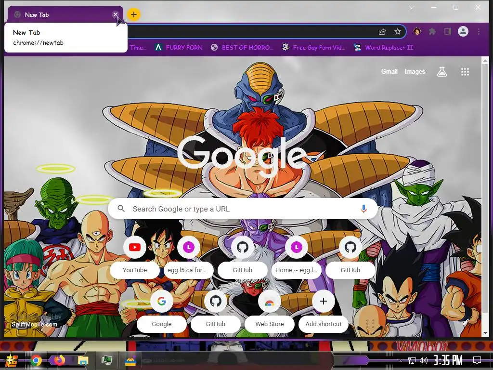Open the Google apps grid

click(465, 72)
